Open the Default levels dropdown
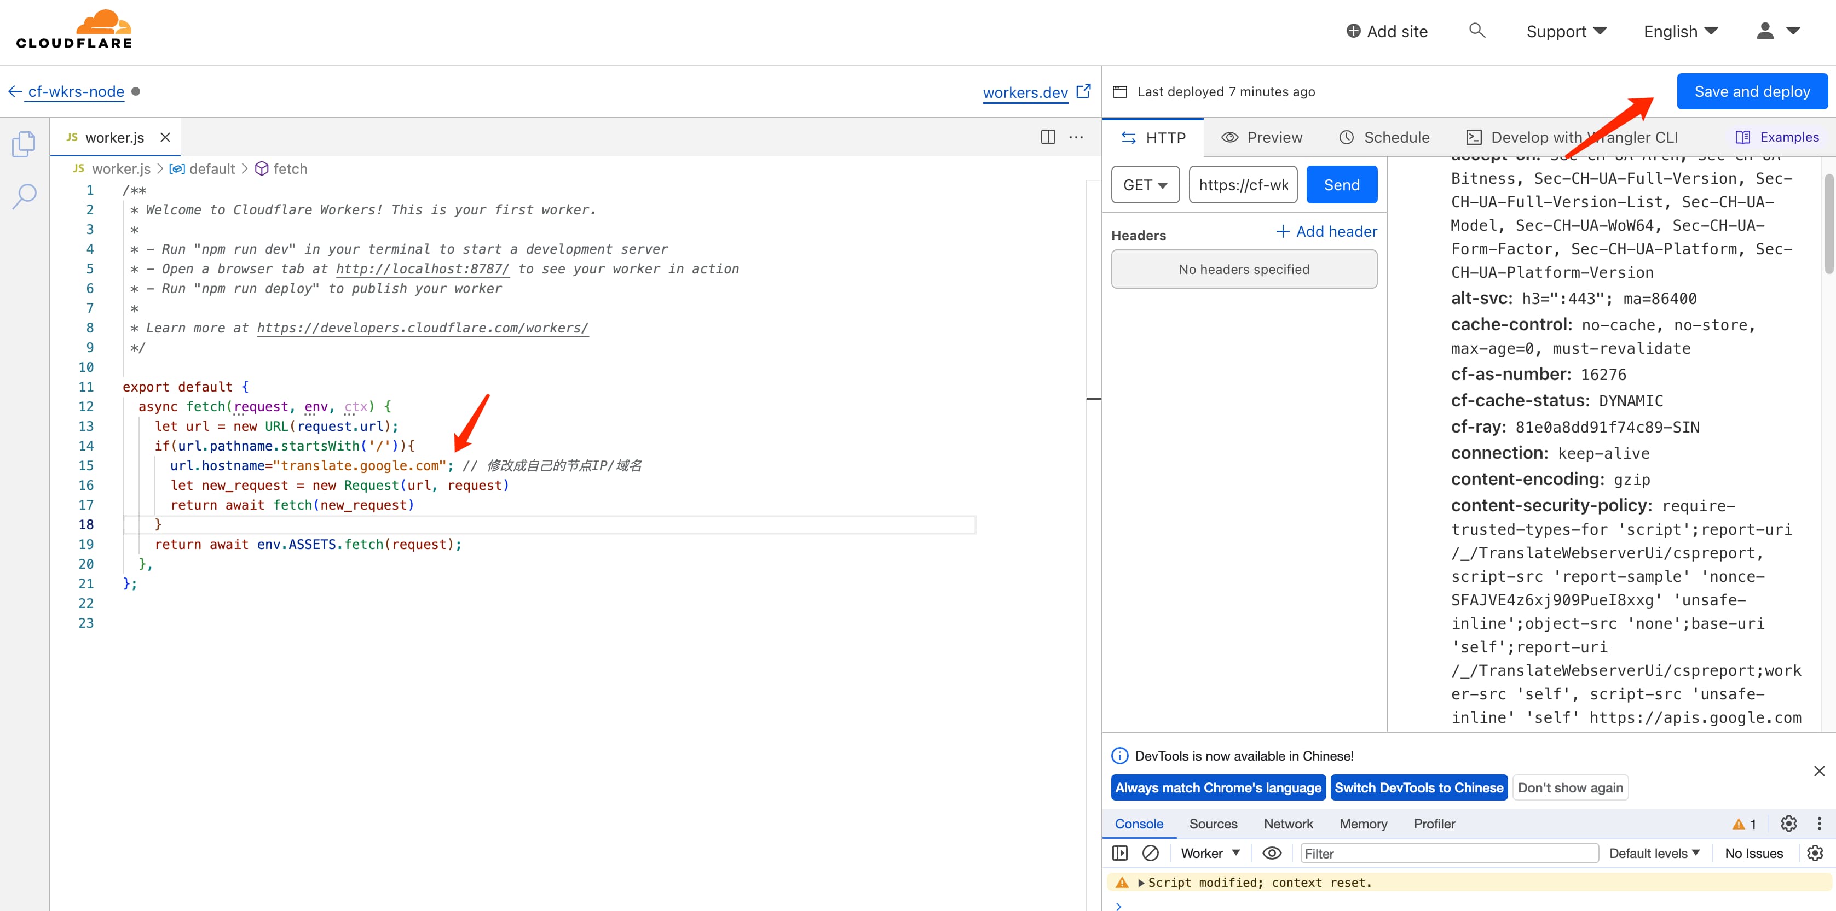This screenshot has width=1836, height=911. [1654, 852]
